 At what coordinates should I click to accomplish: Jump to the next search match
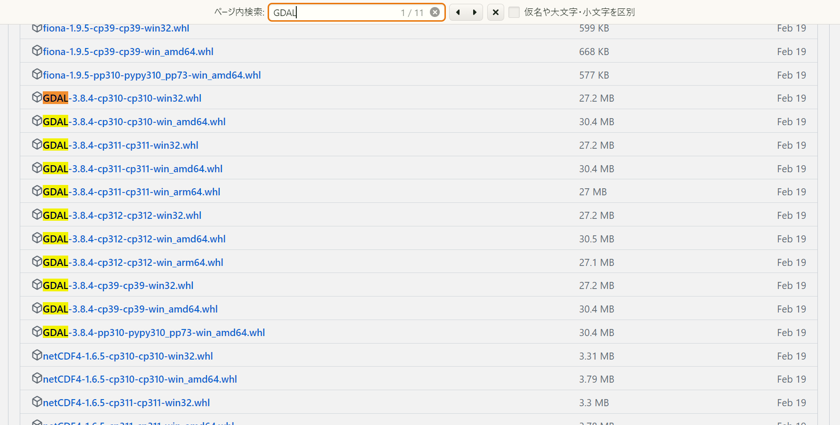[x=475, y=12]
